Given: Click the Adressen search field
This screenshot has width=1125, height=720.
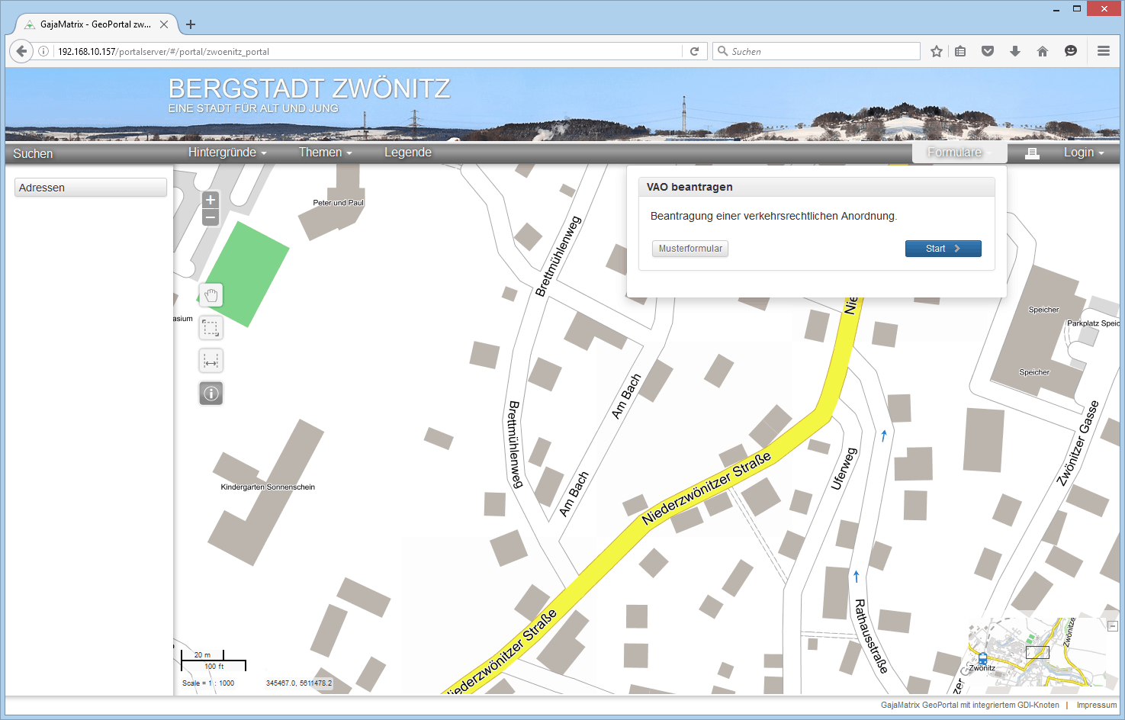Looking at the screenshot, I should [91, 188].
